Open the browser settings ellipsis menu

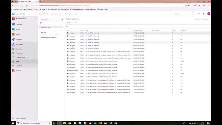(209, 6)
